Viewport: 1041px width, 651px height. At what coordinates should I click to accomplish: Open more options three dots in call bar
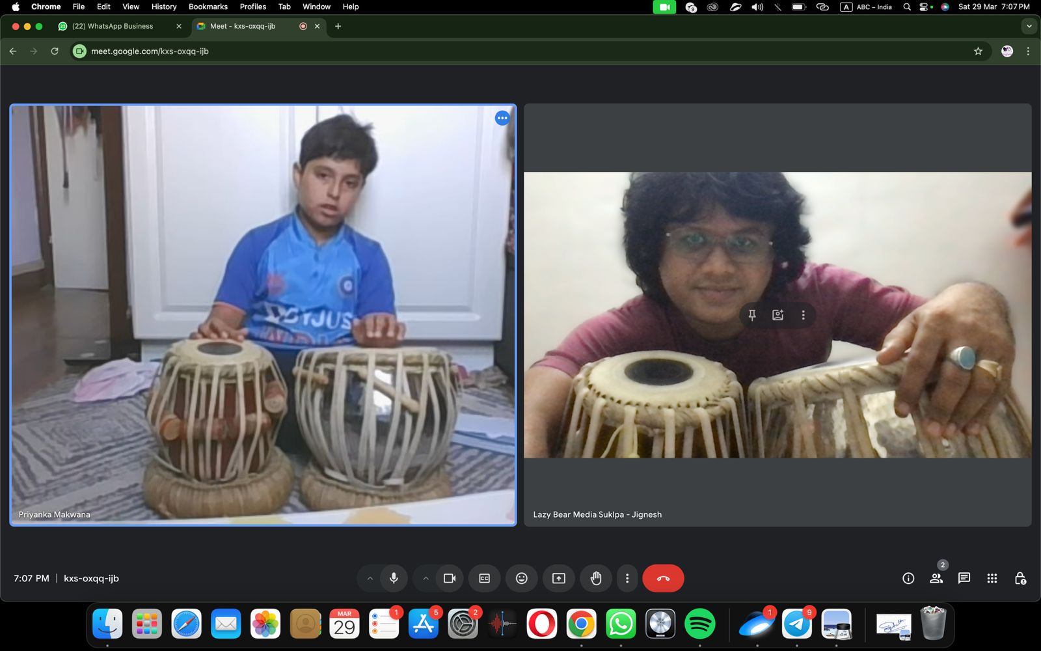[x=627, y=578]
